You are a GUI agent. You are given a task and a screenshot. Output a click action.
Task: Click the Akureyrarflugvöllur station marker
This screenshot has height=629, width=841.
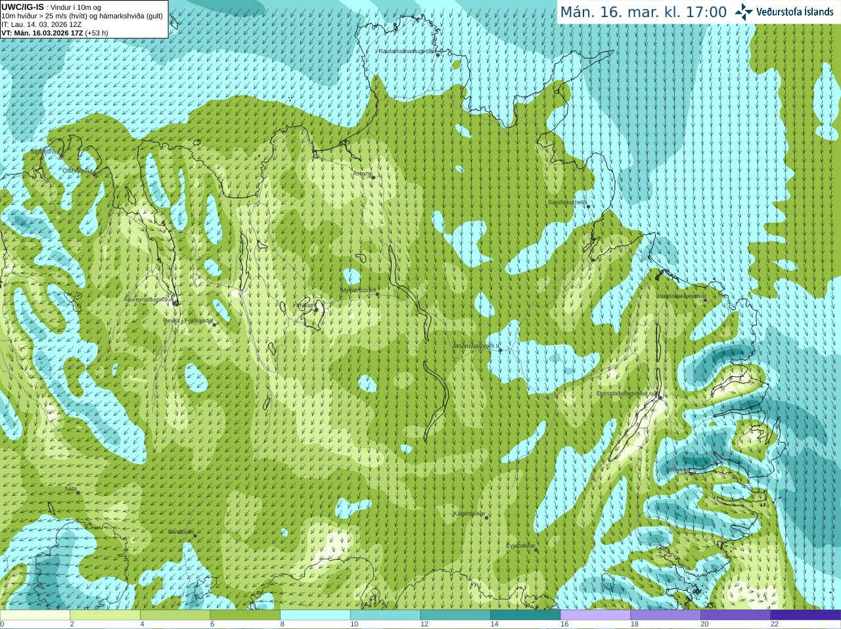coord(175,303)
